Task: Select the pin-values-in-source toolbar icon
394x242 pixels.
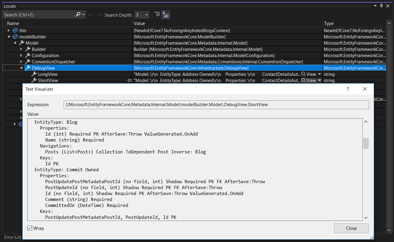Action: [157, 14]
